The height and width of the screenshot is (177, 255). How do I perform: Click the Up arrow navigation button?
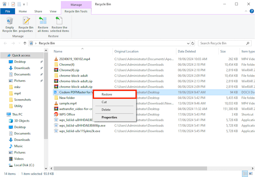click(25, 43)
